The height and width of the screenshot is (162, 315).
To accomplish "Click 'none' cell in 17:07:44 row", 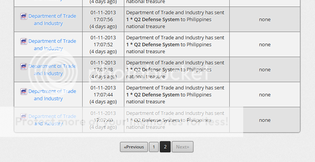I will [265, 95].
